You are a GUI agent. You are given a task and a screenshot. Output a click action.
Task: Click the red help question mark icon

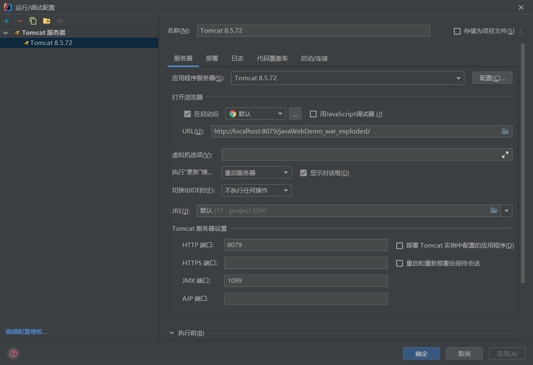click(x=13, y=354)
